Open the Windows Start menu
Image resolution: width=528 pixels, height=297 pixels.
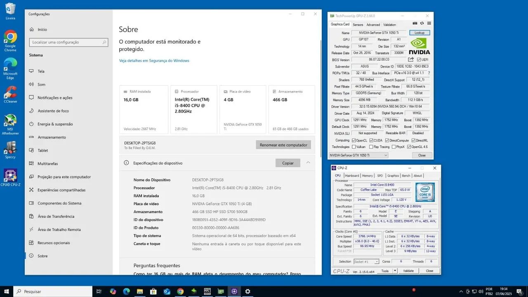pos(7,291)
